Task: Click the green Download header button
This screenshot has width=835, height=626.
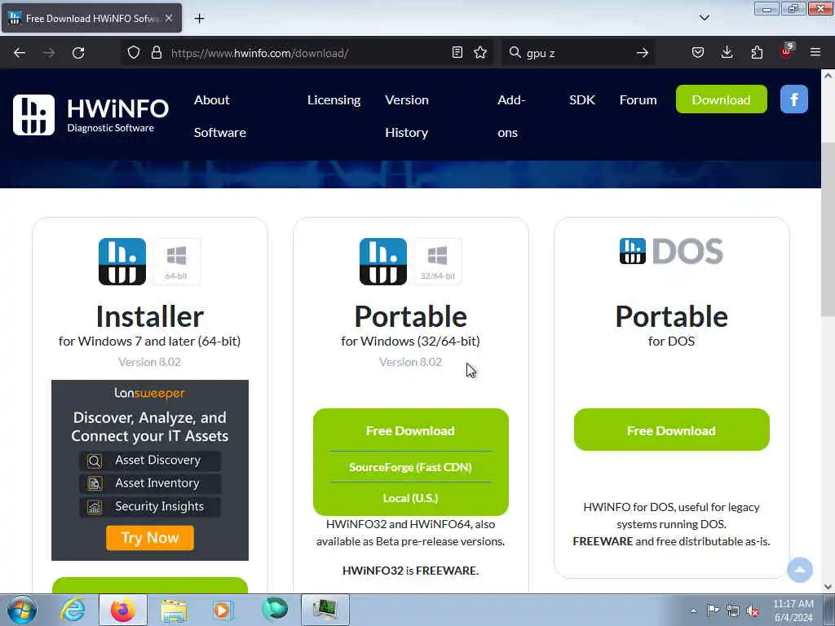Action: tap(721, 99)
